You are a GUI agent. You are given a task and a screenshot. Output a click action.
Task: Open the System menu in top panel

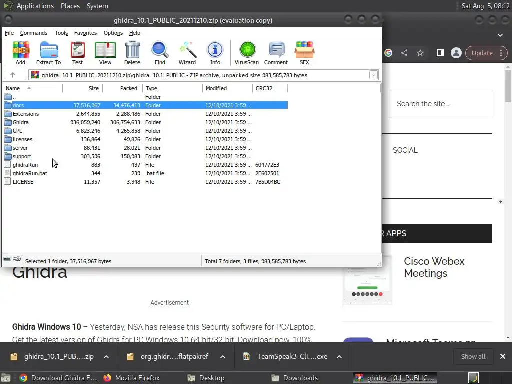coord(97,6)
